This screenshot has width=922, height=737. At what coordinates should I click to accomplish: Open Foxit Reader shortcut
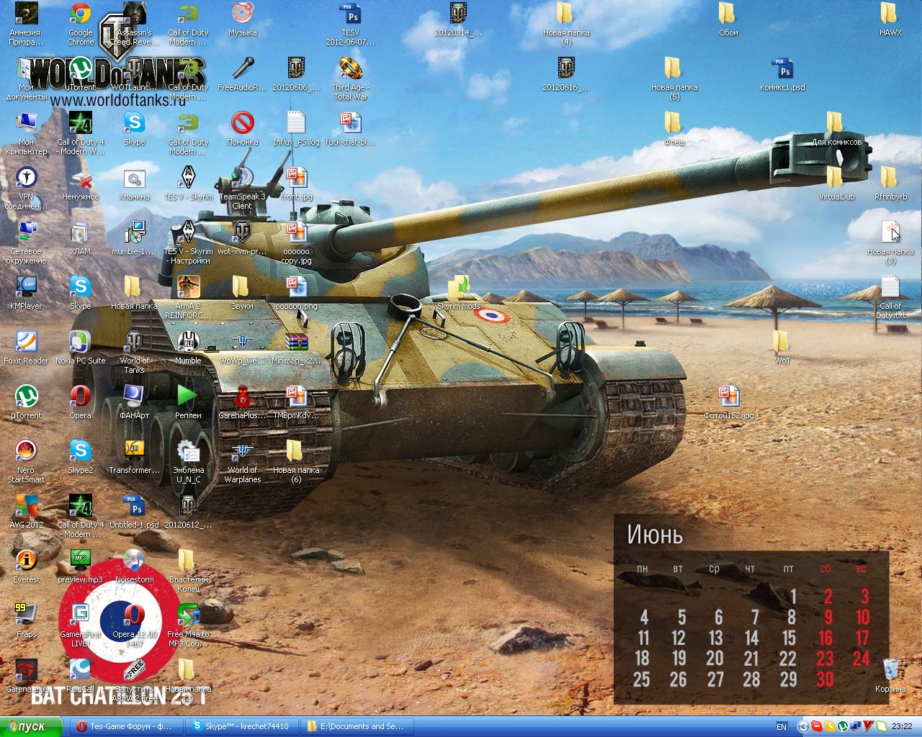(x=26, y=342)
